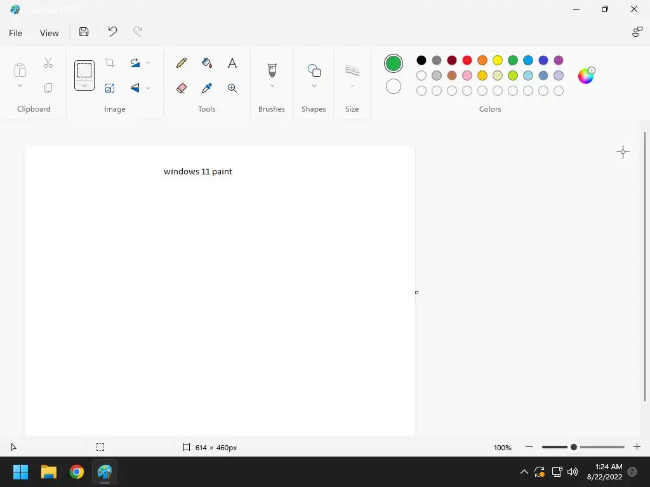This screenshot has height=487, width=650.
Task: Choose the pink color swatch
Action: tap(467, 75)
